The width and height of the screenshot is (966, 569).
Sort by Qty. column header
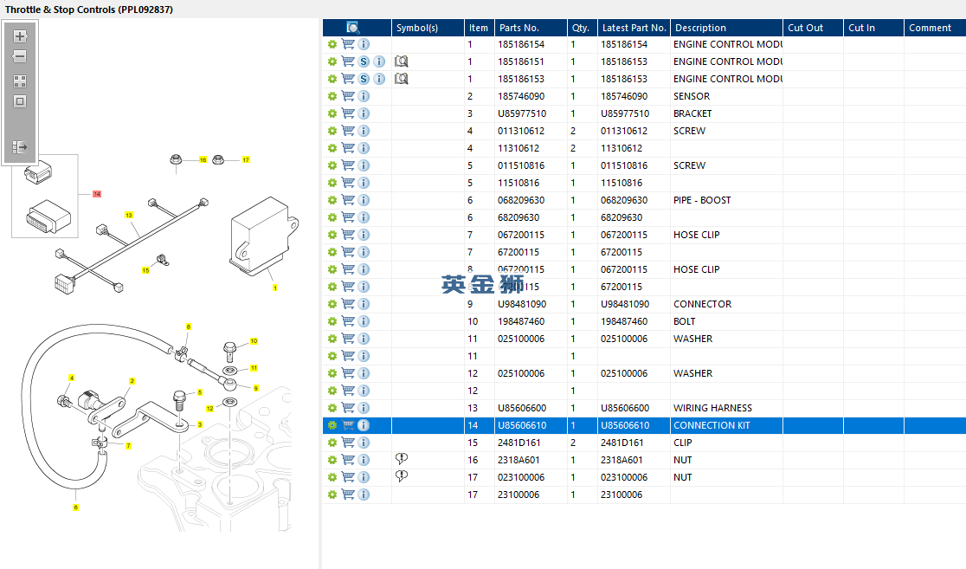click(583, 28)
